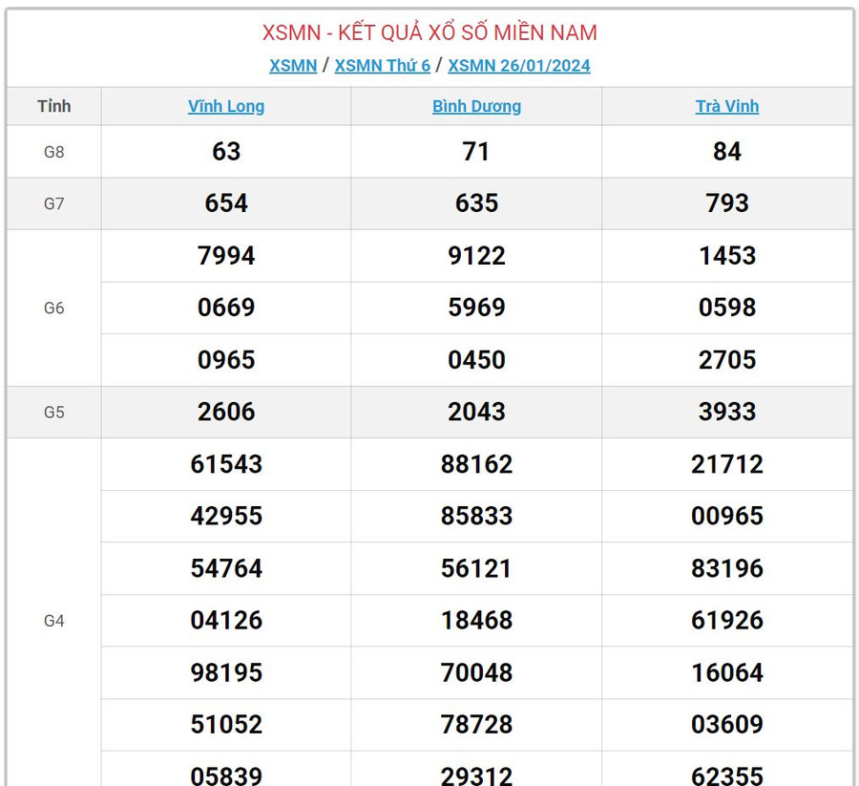Open the Bình Dương province link
The width and height of the screenshot is (859, 786).
click(476, 106)
